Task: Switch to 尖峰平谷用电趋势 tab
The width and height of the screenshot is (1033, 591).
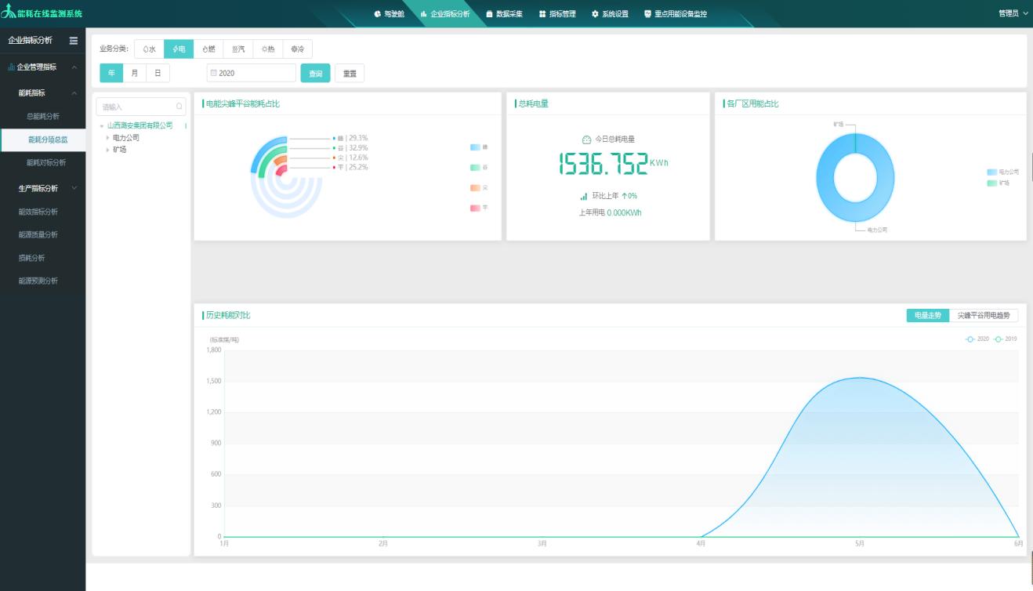Action: tap(983, 315)
